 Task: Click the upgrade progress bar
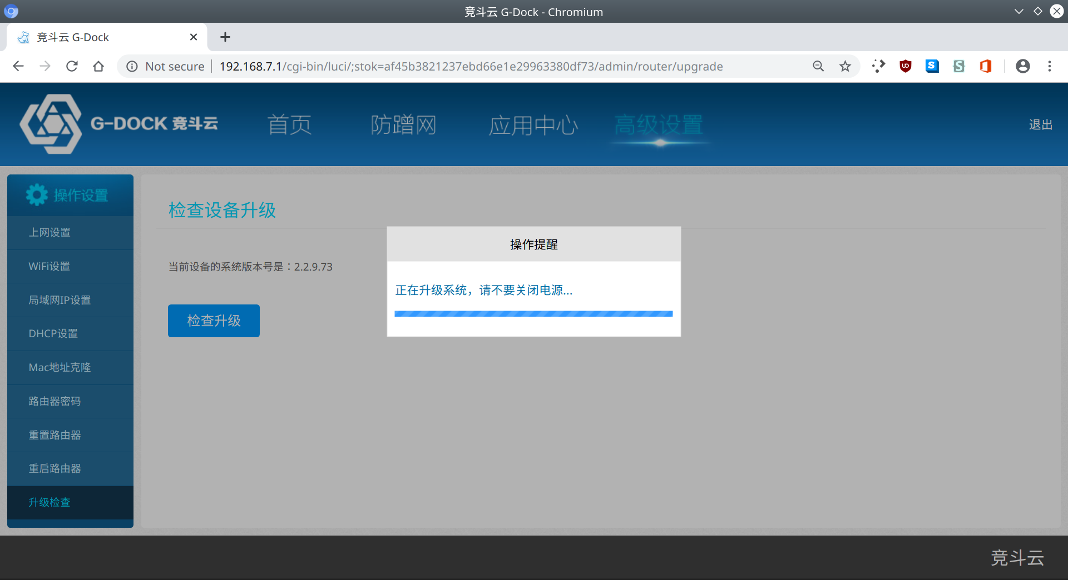pos(533,314)
